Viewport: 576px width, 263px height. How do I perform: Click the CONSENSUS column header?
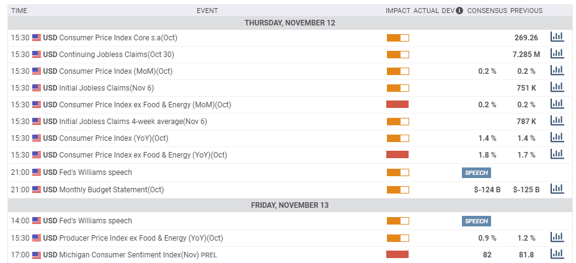[487, 11]
